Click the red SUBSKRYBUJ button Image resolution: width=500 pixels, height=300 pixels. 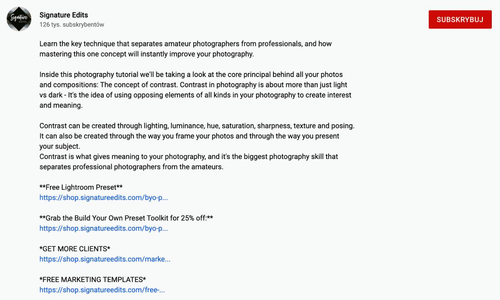[x=460, y=20]
